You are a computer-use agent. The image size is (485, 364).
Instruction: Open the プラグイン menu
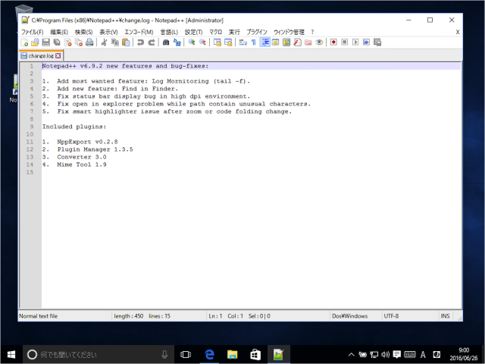click(x=257, y=32)
